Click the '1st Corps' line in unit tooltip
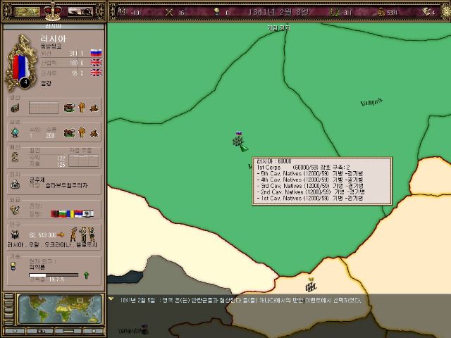Screen dimensions: 451x338 click(x=303, y=168)
